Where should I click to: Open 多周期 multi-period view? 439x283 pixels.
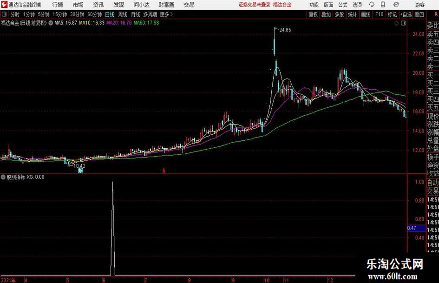point(150,14)
